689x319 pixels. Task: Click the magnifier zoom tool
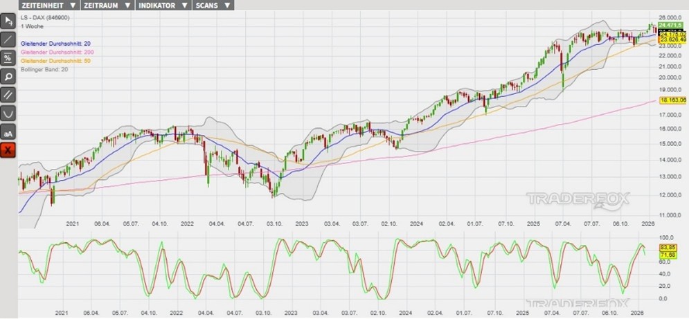coord(8,77)
